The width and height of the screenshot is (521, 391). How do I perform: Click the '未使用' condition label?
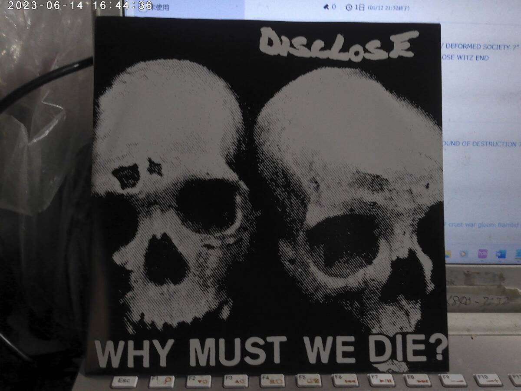click(160, 7)
